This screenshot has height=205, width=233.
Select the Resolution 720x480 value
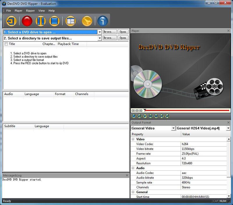204,163
